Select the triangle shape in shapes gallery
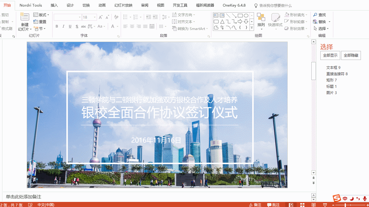Screen dimensions: 369x207 coord(222,22)
